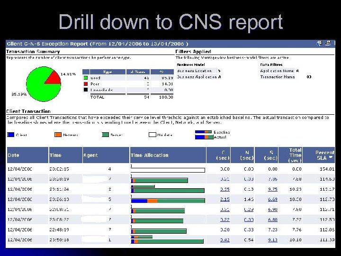Sort table by the Date column header
Screen dimensions: 341x256
click(27, 155)
